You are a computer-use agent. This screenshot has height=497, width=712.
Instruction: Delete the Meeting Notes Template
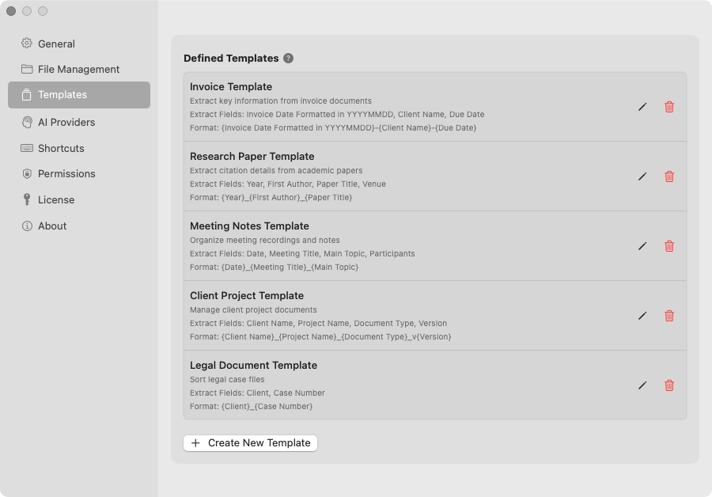pyautogui.click(x=668, y=246)
